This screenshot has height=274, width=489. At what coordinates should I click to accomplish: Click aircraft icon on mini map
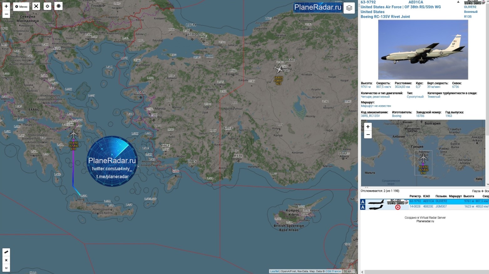423,158
